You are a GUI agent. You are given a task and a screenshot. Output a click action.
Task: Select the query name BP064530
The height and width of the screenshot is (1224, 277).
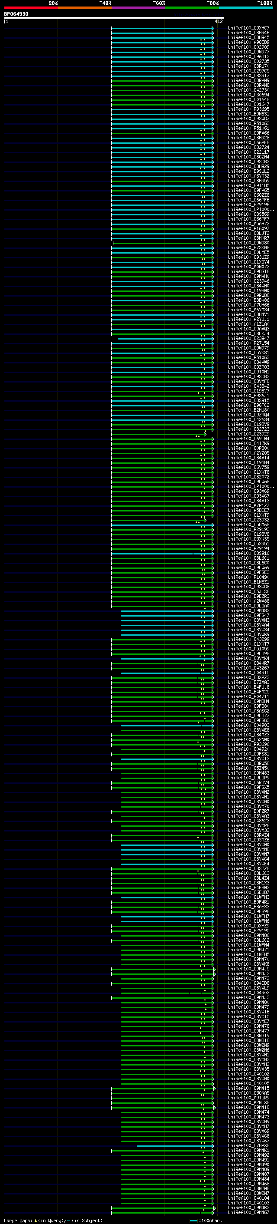tap(16, 14)
